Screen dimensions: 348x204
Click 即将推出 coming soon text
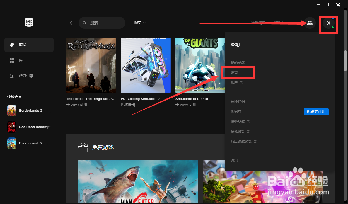[x=128, y=105]
